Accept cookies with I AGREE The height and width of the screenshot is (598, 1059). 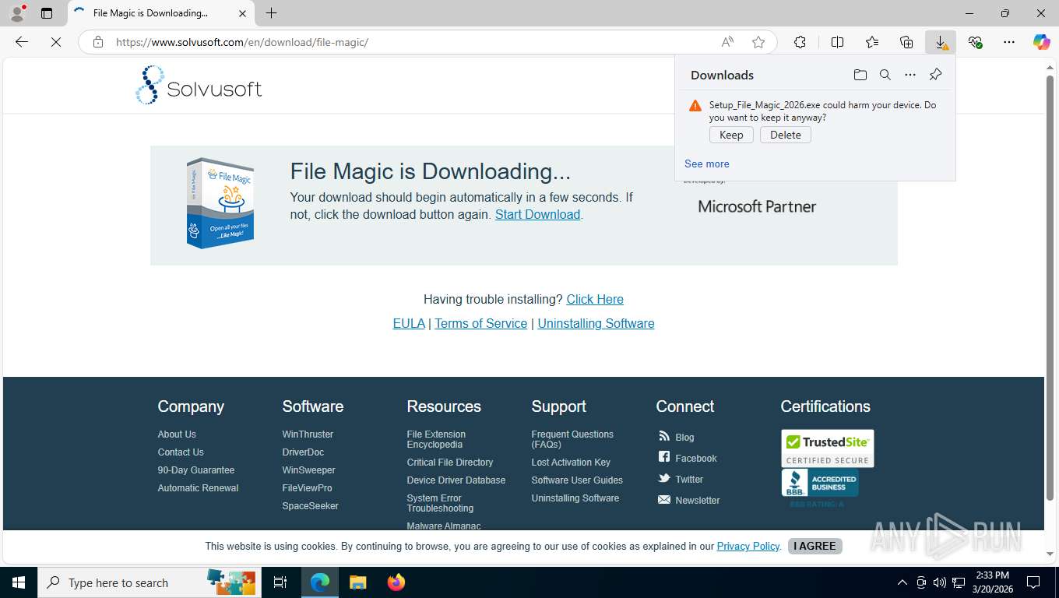click(814, 546)
